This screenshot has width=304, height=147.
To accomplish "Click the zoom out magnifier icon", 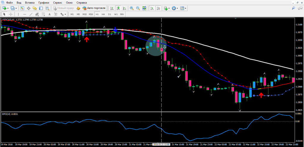I will coord(138,8).
